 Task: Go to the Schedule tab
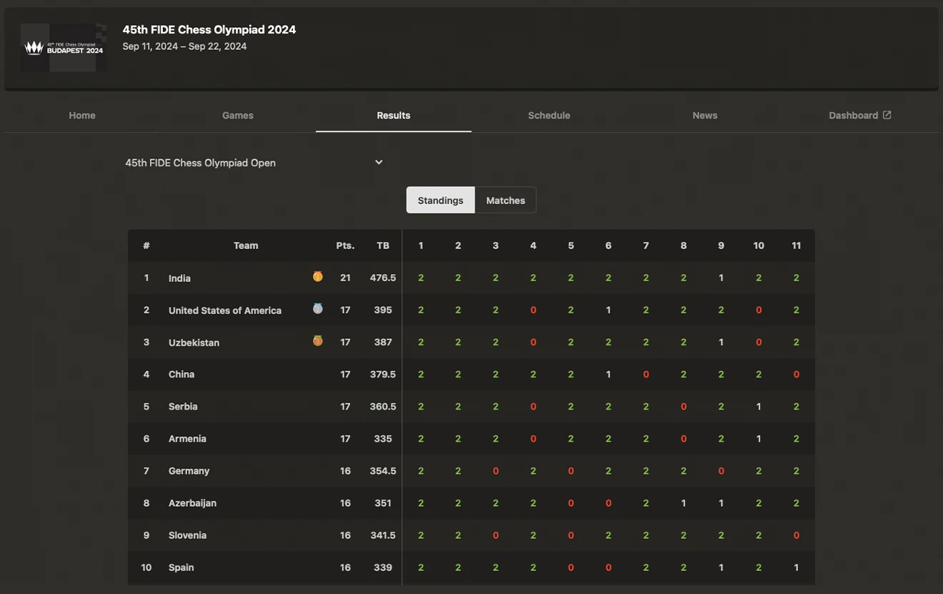(x=549, y=115)
